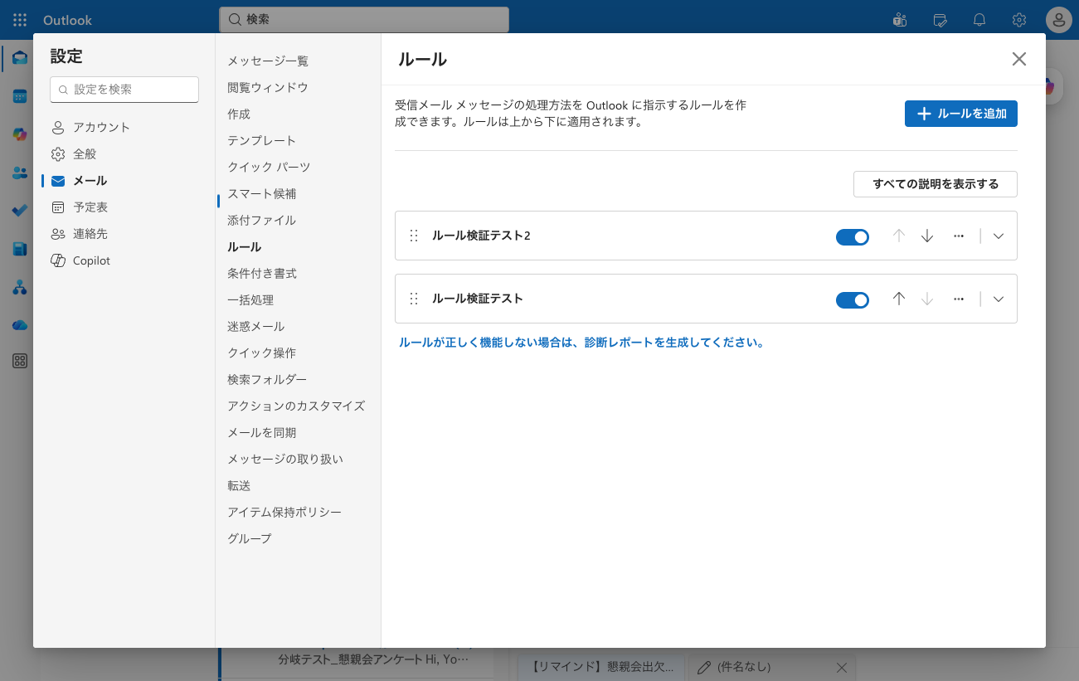Open the Copilot app in left rail

click(20, 134)
